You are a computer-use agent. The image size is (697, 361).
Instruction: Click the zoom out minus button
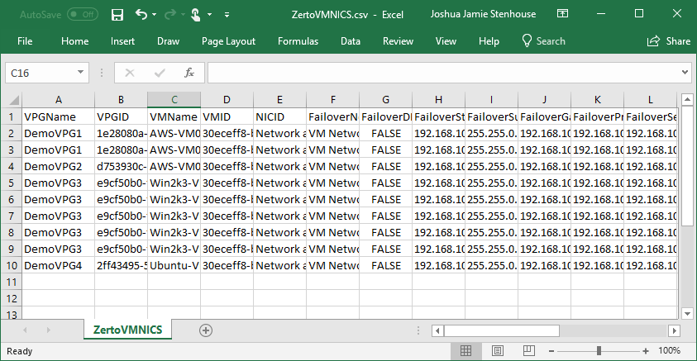(551, 351)
